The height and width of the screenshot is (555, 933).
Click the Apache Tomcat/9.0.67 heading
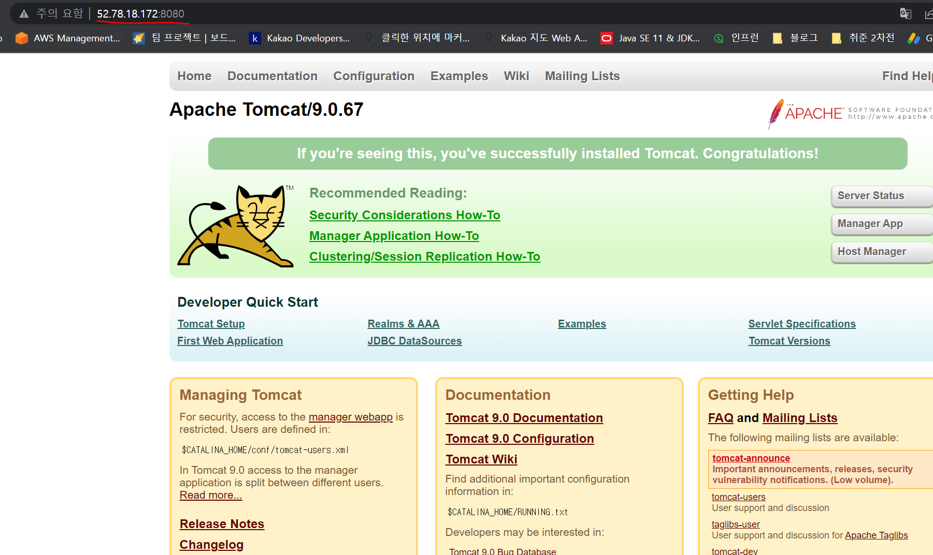pos(266,110)
